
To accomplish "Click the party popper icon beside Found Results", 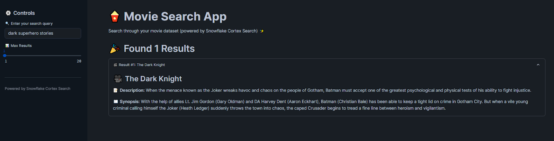I will coord(115,49).
